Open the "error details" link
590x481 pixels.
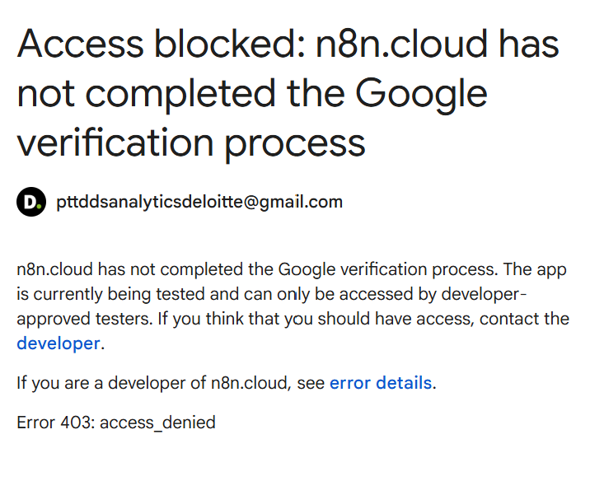380,383
